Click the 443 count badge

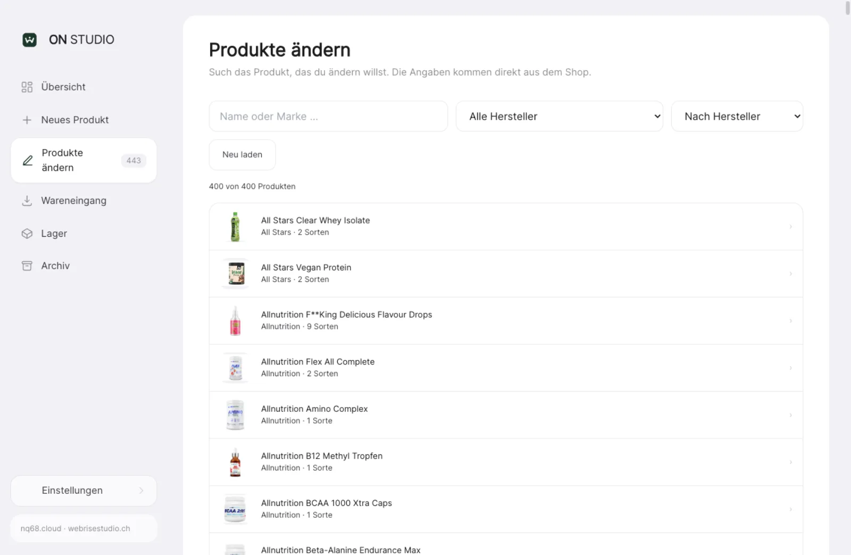click(x=134, y=161)
